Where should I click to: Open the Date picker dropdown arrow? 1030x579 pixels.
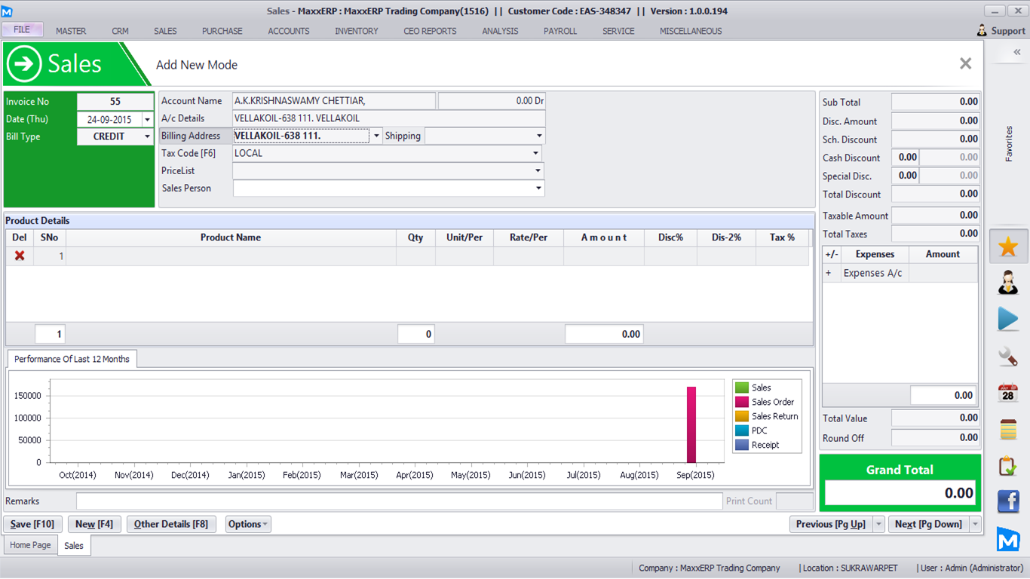pyautogui.click(x=146, y=120)
